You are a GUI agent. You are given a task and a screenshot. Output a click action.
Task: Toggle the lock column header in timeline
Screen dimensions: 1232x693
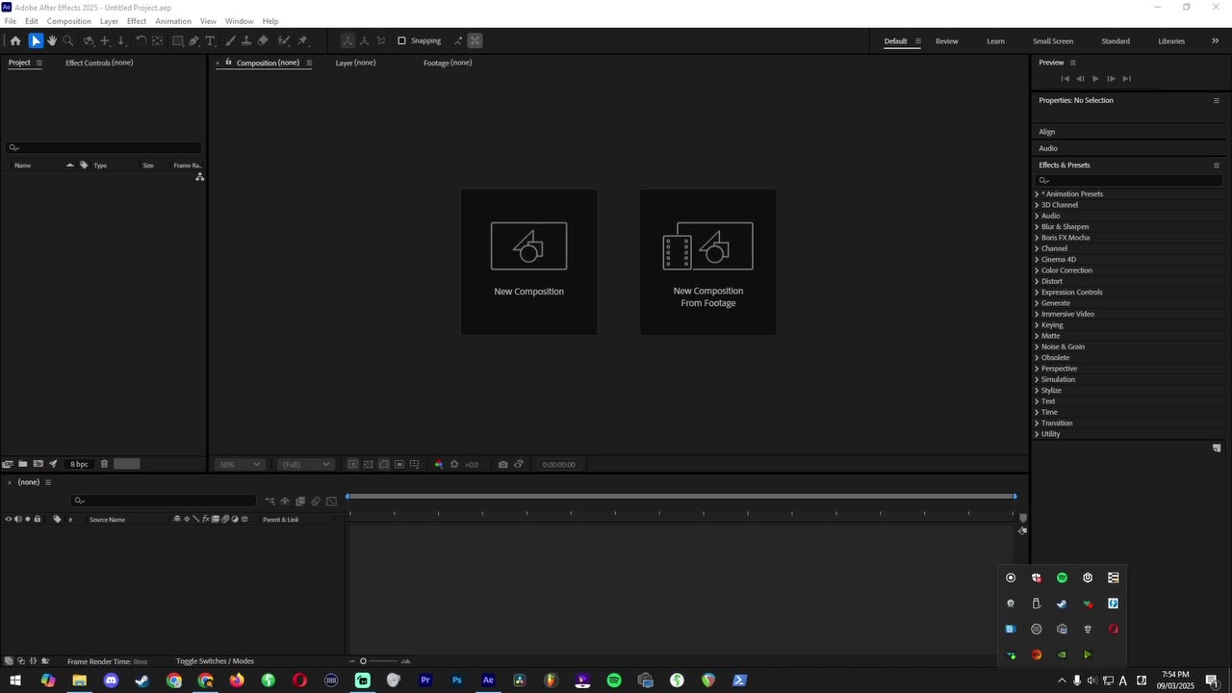pos(38,519)
